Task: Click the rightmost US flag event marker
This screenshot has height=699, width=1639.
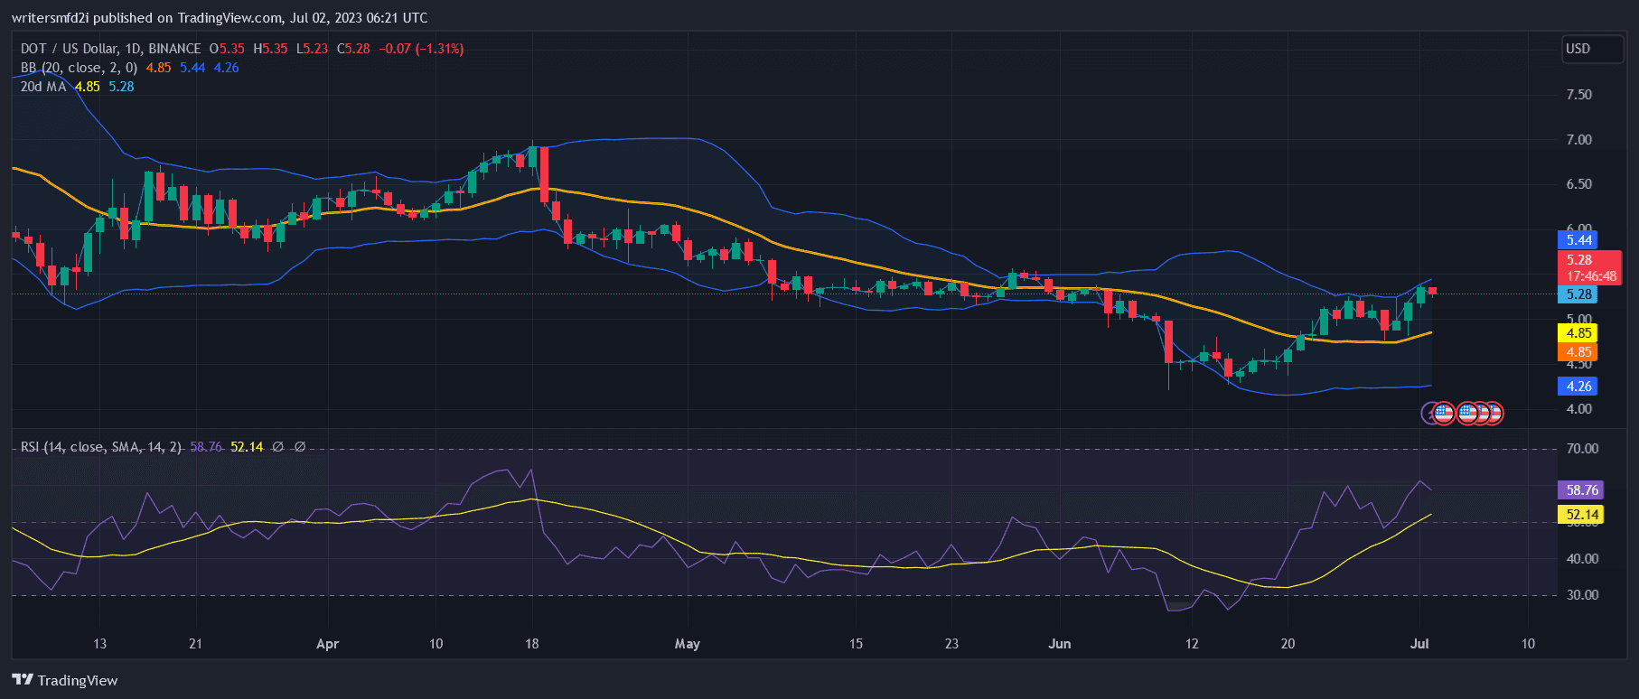Action: (x=1493, y=414)
